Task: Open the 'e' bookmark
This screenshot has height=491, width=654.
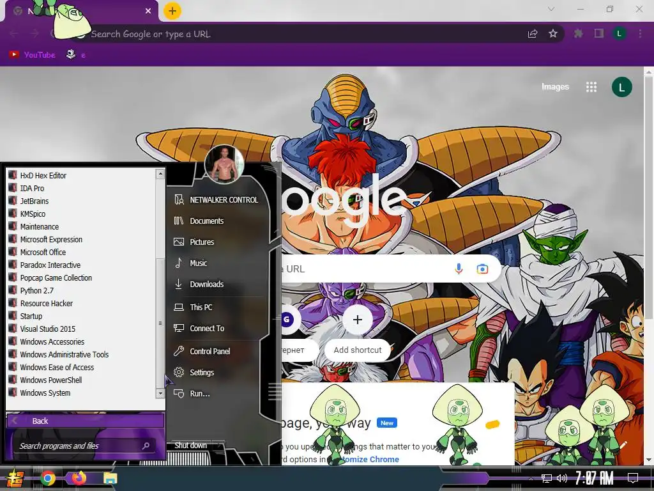Action: point(76,55)
